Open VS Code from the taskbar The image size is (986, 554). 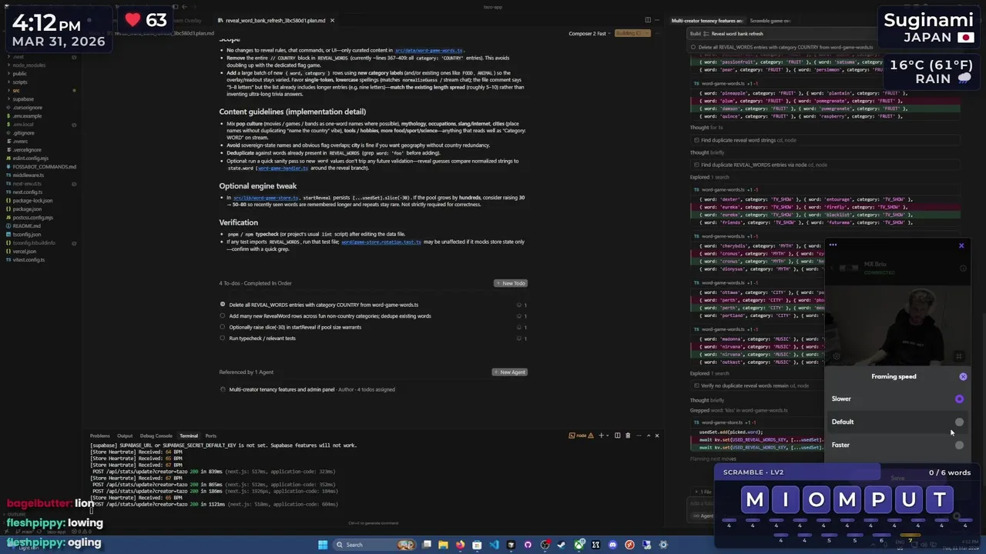tap(494, 545)
